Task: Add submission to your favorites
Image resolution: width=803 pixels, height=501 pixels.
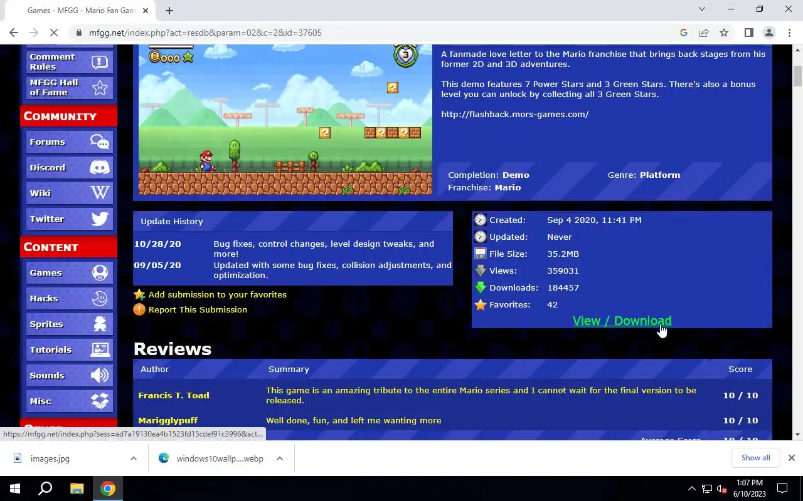Action: (x=217, y=294)
